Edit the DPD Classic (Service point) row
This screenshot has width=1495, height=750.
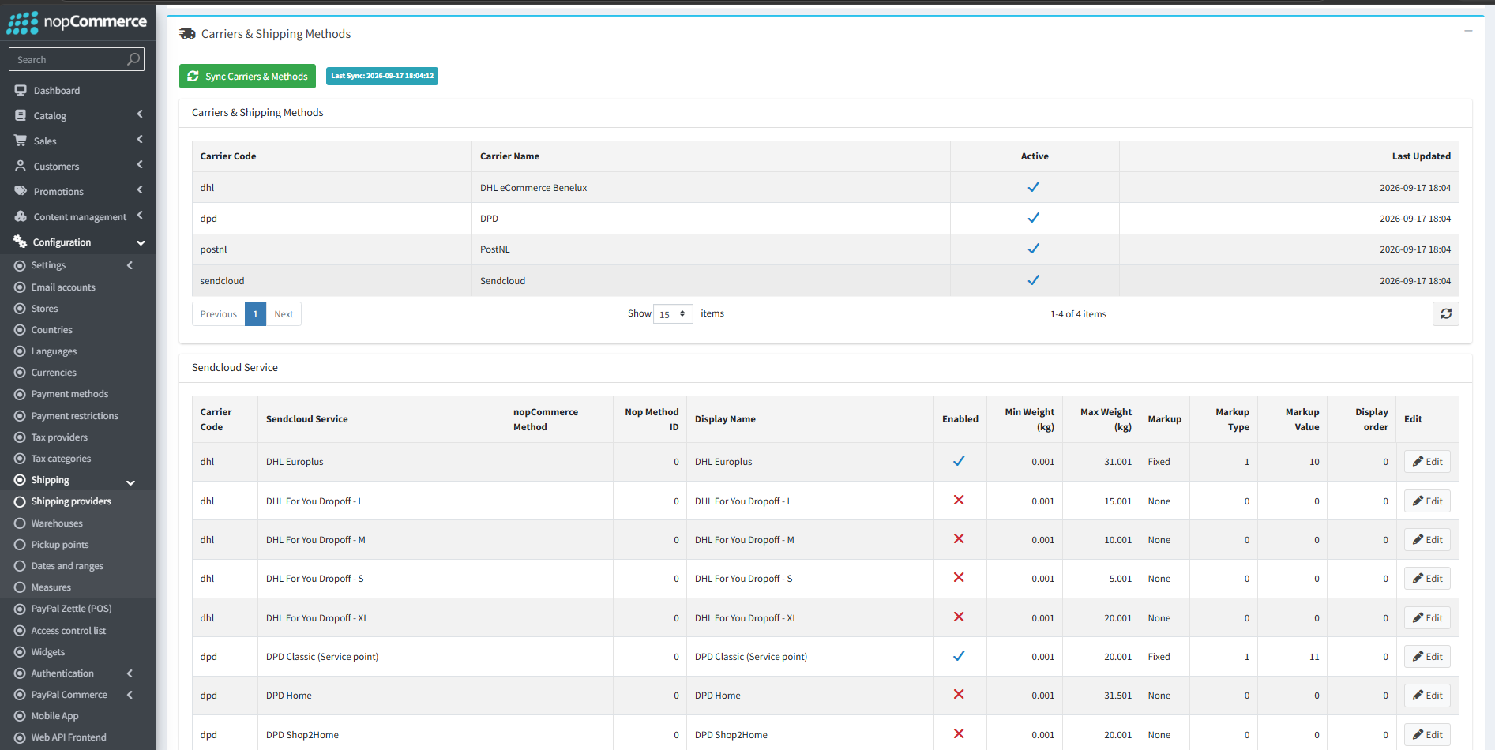[x=1427, y=657]
